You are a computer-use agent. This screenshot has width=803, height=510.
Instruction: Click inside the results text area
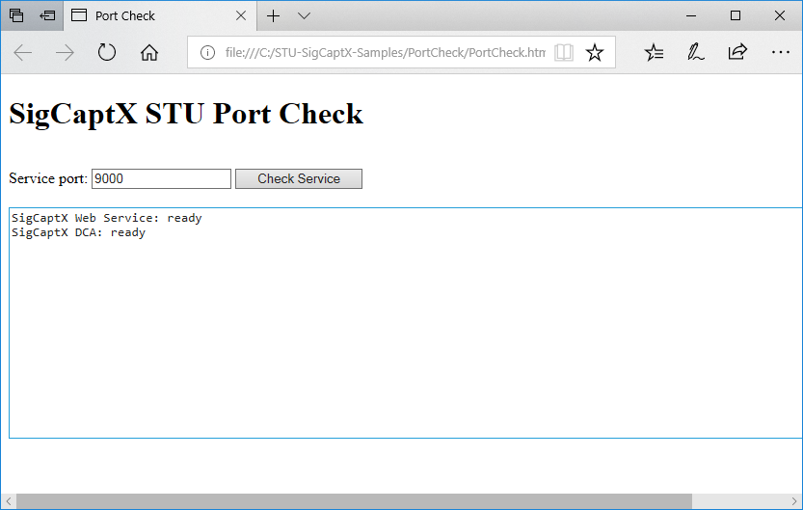point(406,323)
